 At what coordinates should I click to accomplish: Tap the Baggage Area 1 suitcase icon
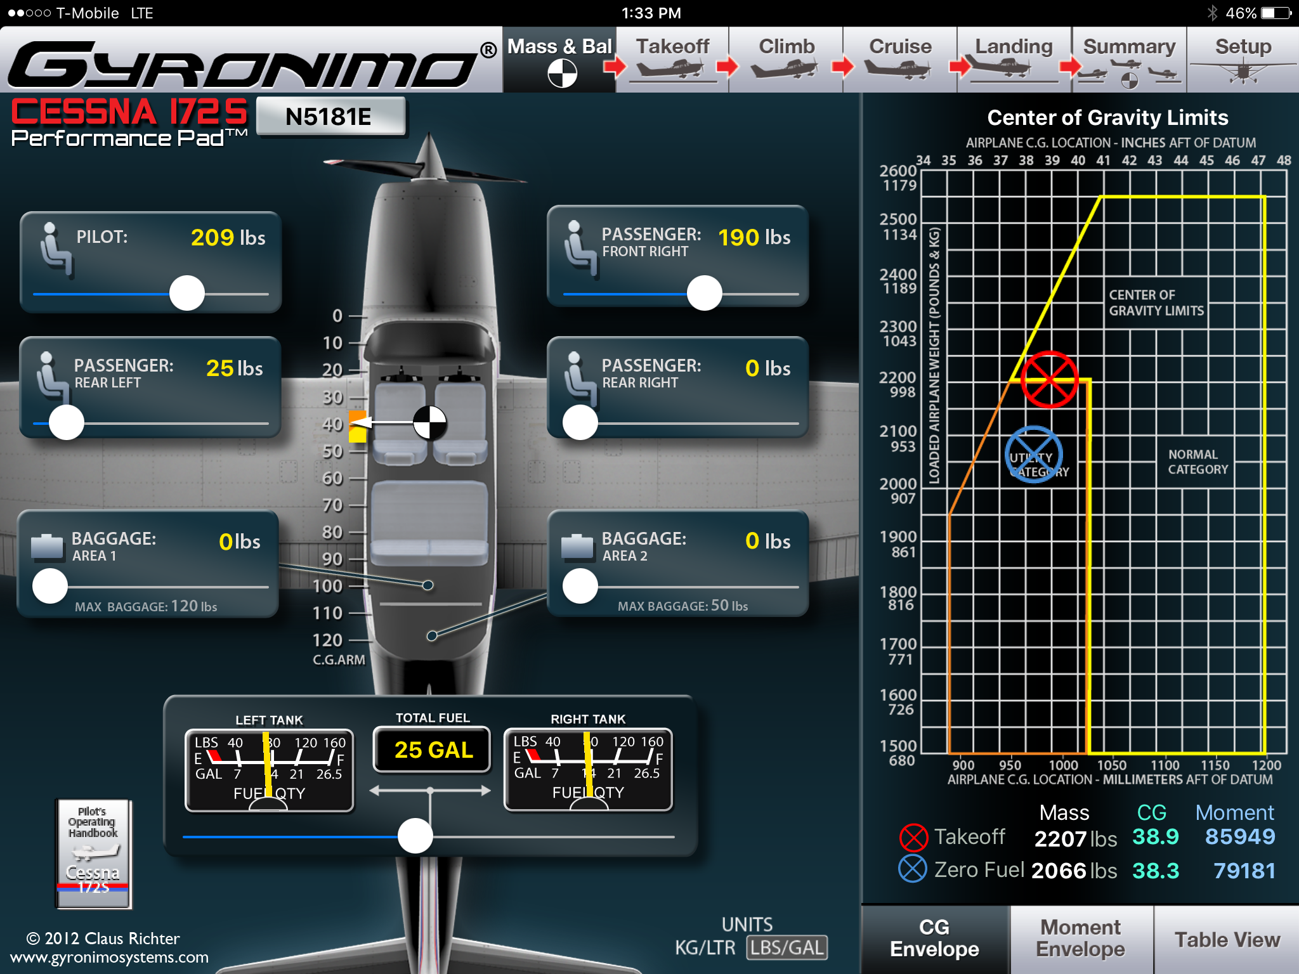[48, 546]
